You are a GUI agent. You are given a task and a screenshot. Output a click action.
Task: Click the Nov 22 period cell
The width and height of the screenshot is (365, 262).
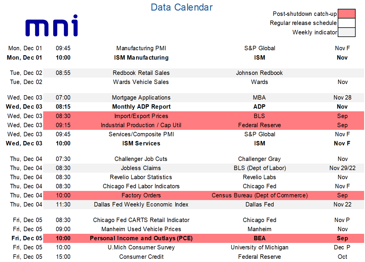click(342, 204)
